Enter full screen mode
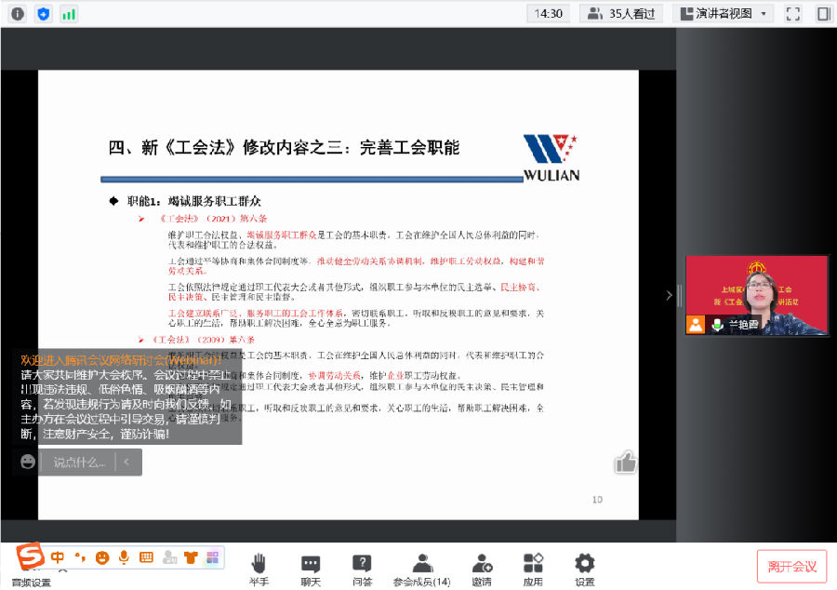This screenshot has height=590, width=837. point(793,14)
